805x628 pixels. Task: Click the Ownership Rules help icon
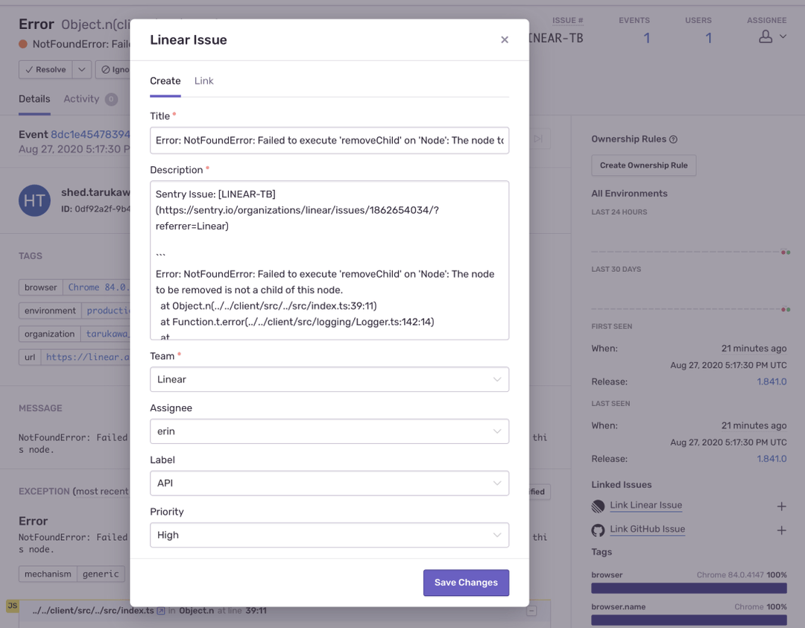click(674, 139)
